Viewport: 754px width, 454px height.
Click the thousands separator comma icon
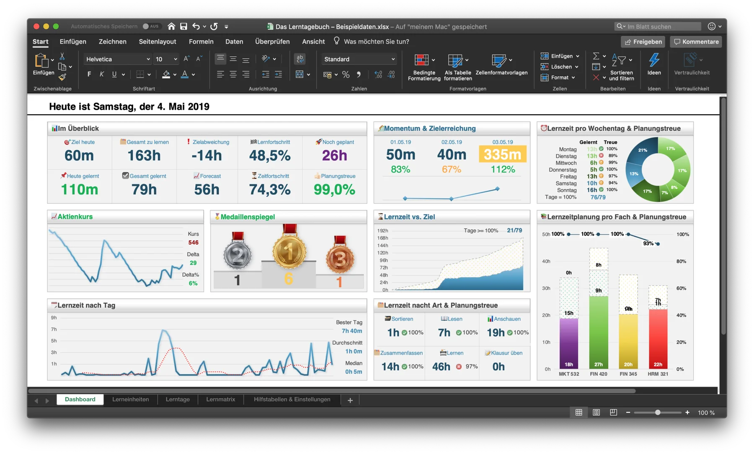click(359, 75)
